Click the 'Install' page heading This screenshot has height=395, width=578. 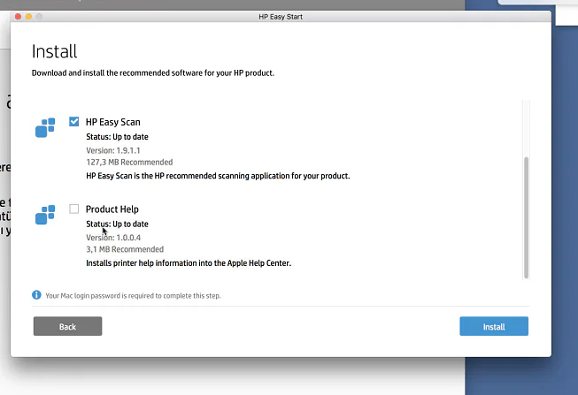[55, 51]
